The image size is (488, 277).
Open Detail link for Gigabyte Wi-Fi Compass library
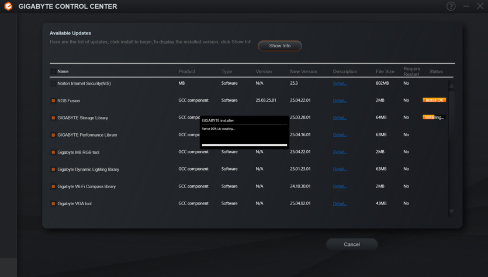(x=340, y=186)
